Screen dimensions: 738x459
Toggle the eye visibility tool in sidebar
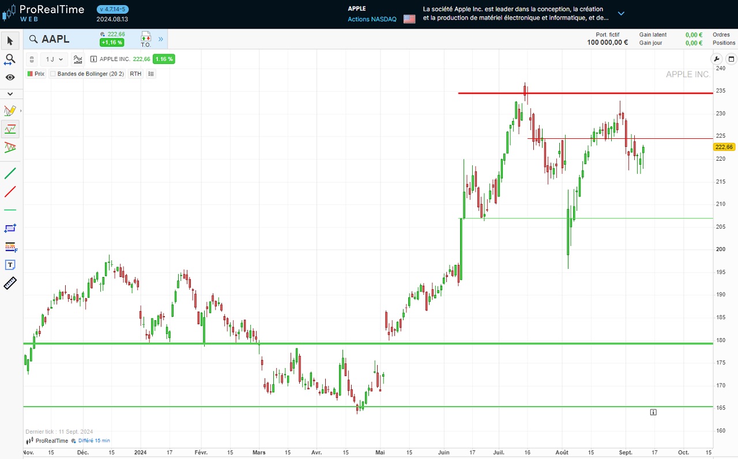[x=10, y=77]
